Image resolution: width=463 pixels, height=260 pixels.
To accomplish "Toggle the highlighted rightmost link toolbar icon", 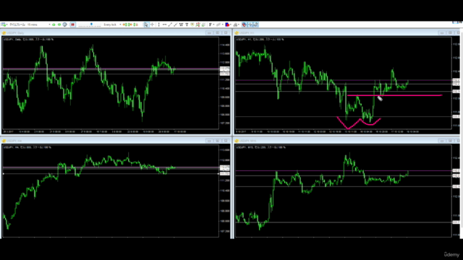I will 255,25.
